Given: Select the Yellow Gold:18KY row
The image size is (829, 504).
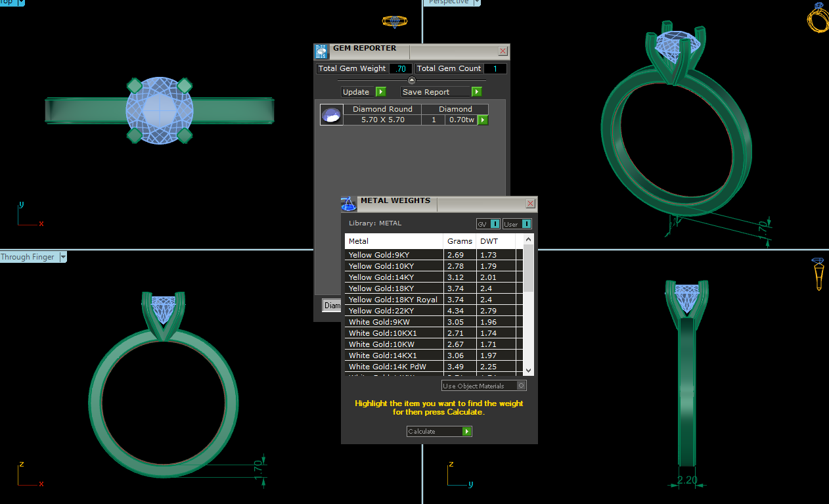Looking at the screenshot, I should coord(393,288).
